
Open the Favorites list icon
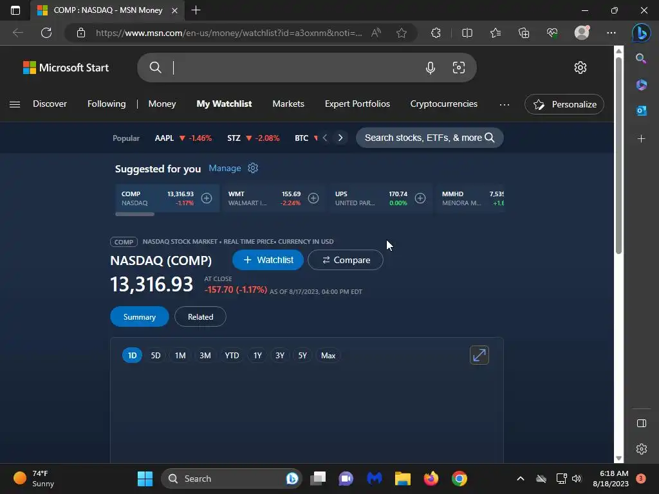point(496,33)
